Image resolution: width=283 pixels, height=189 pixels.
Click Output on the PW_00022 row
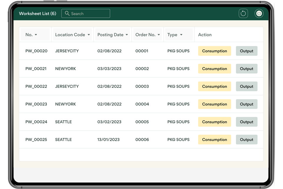[246, 86]
